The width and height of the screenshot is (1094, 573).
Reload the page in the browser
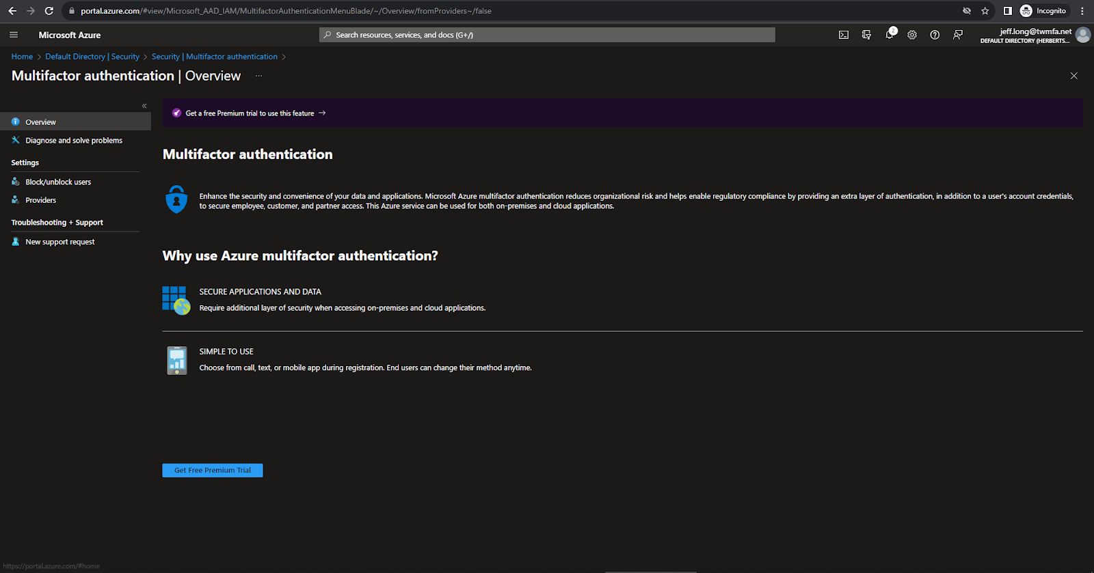click(x=49, y=11)
